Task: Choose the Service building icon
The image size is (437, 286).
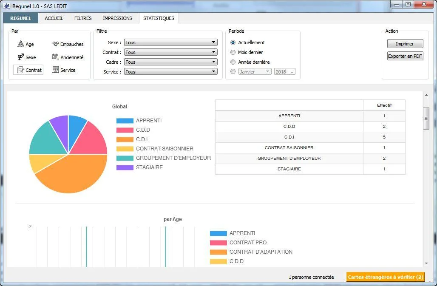Action: [55, 70]
